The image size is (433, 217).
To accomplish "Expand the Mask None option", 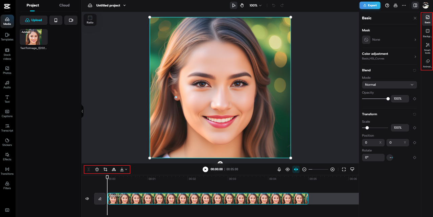I will click(389, 40).
